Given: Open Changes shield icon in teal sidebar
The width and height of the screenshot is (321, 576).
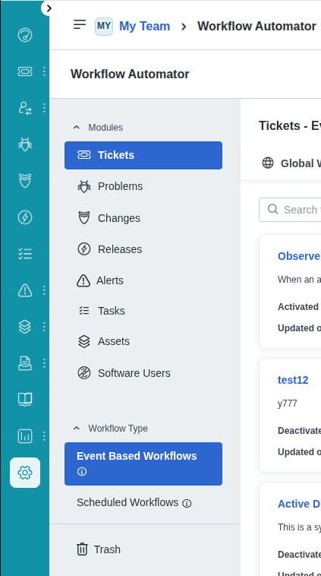Looking at the screenshot, I should point(25,181).
